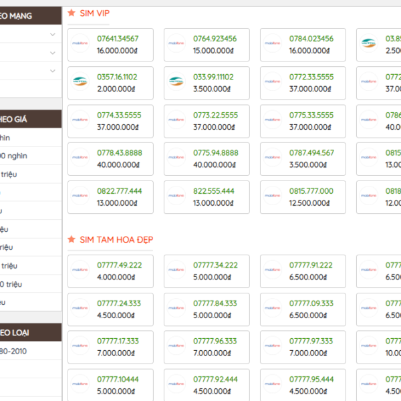This screenshot has height=401, width=401.
Task: Open the SIM number 822.555.444
Action: pos(214,191)
